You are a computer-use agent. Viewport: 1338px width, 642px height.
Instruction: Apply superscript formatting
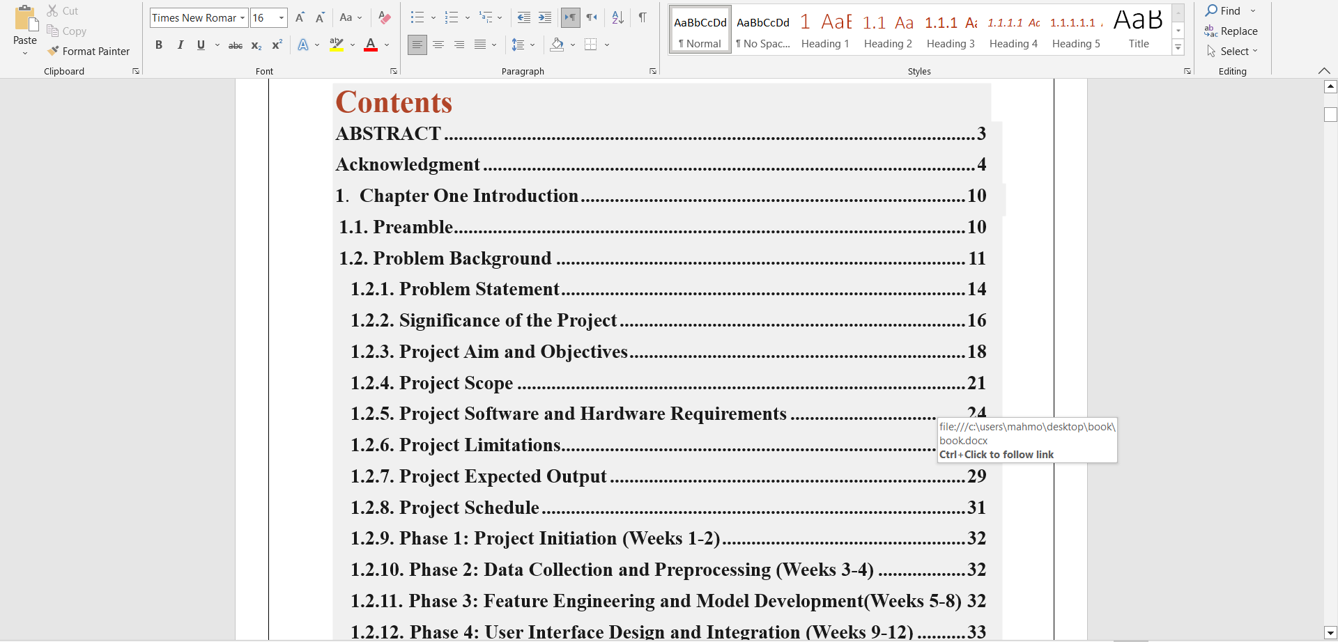coord(277,45)
